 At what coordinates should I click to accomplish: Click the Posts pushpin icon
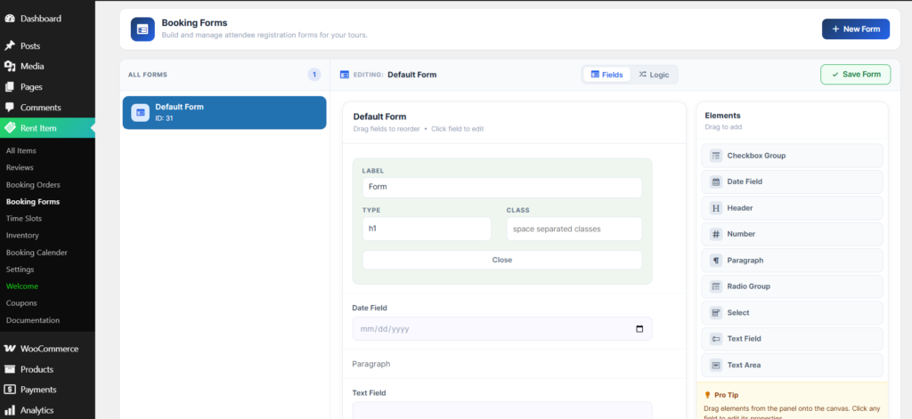[9, 46]
